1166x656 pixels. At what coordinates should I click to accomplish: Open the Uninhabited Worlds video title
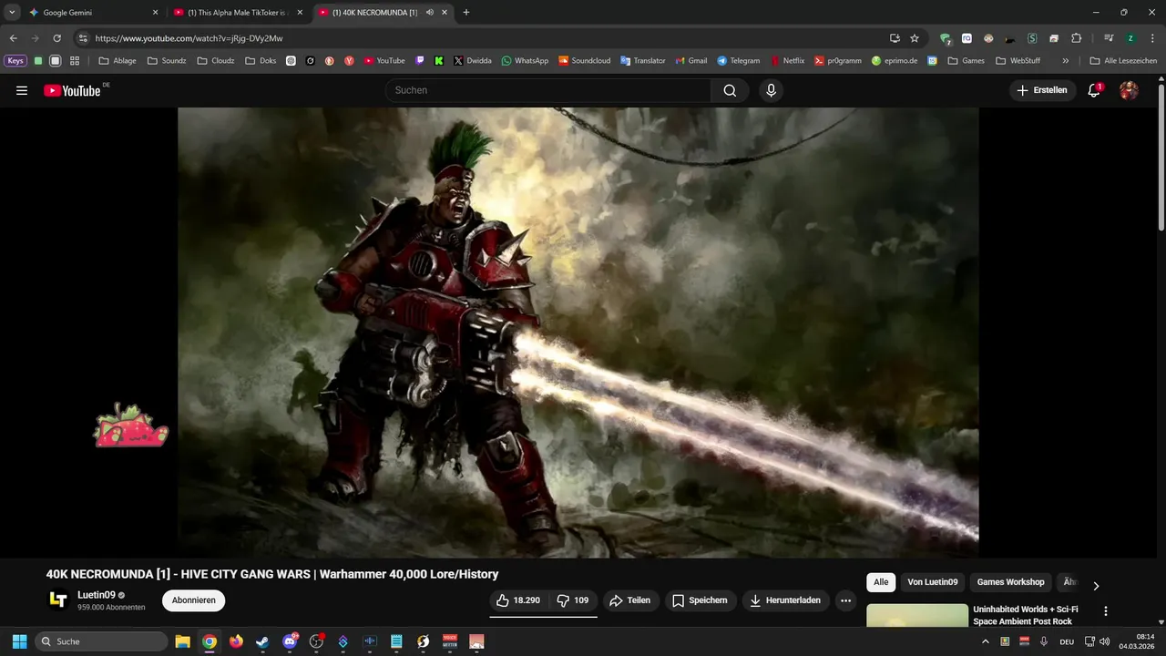(x=1026, y=615)
